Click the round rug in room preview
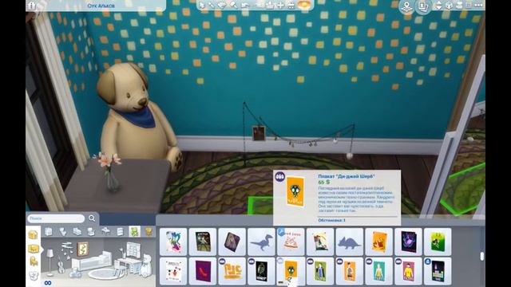Screen dimensions: 511x287 [x=106, y=274]
